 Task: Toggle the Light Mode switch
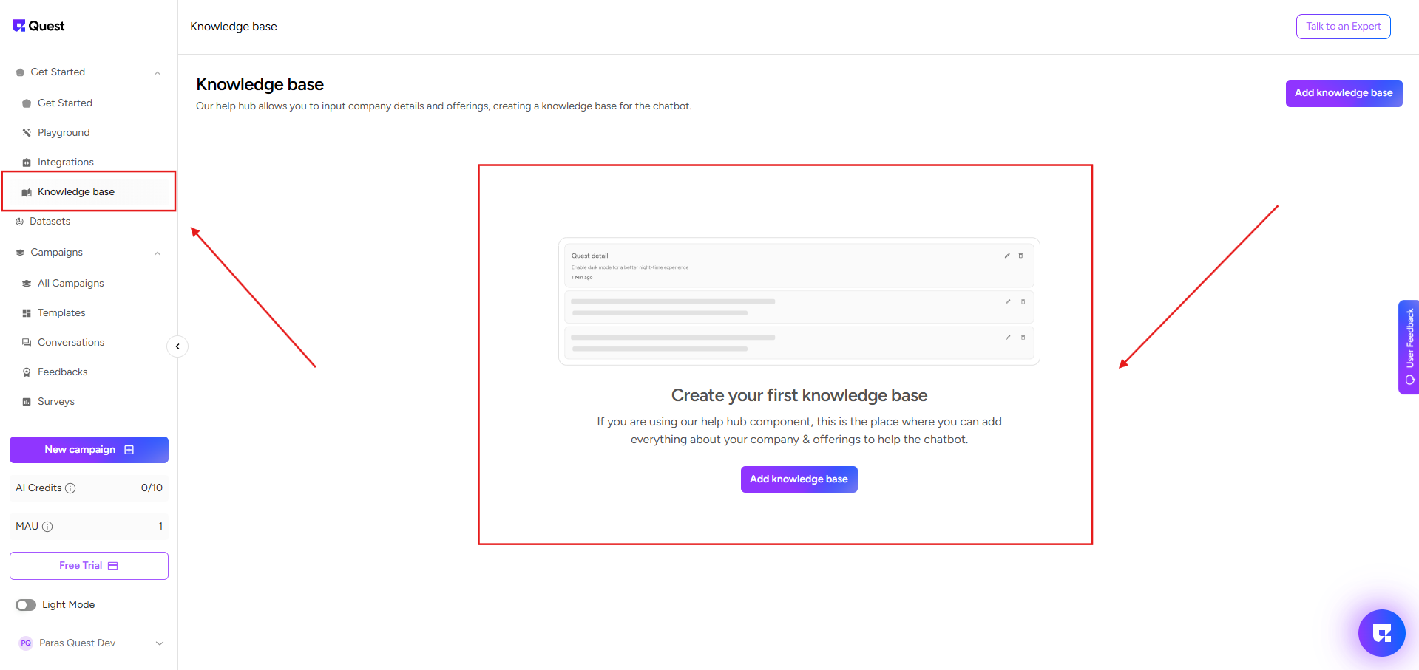tap(26, 605)
